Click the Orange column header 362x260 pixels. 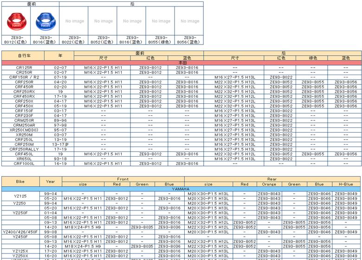tap(269, 184)
